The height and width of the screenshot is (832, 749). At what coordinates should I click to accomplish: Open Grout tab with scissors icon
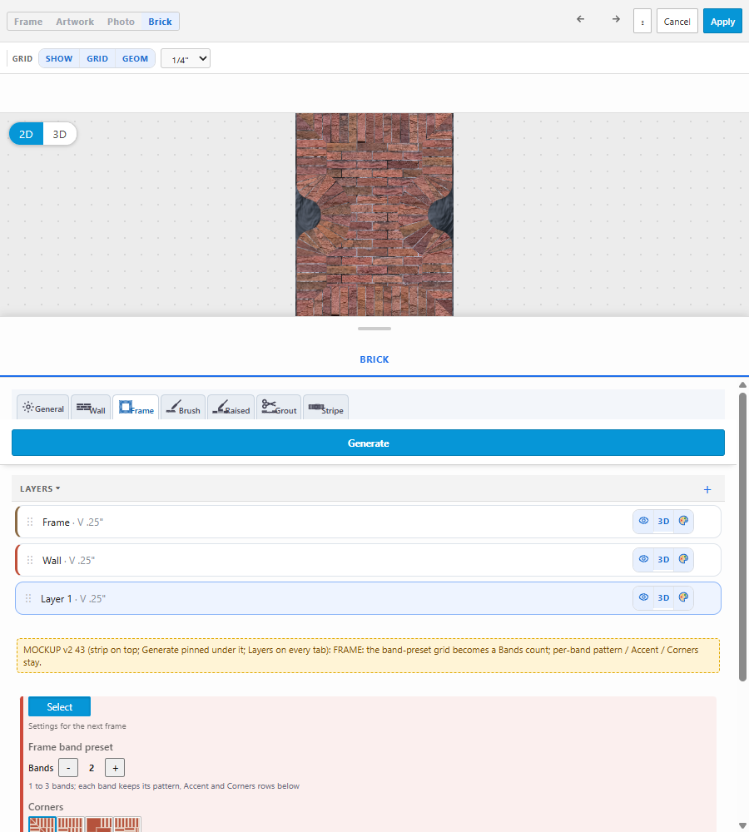tap(279, 408)
